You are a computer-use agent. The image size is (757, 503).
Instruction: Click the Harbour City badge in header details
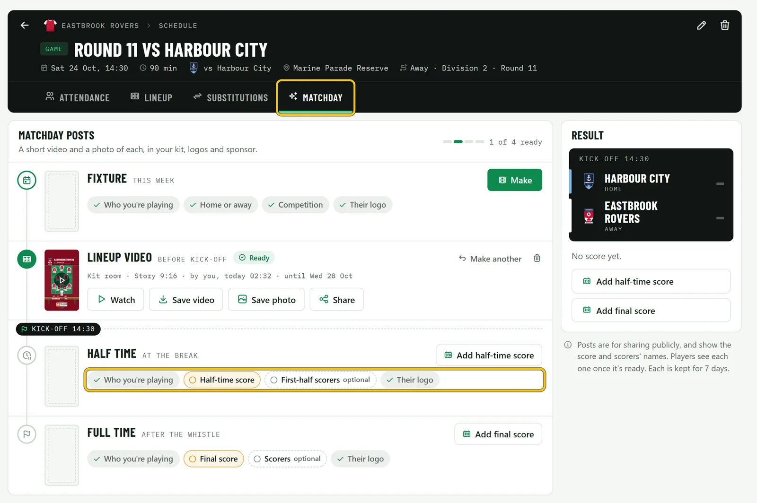[194, 68]
